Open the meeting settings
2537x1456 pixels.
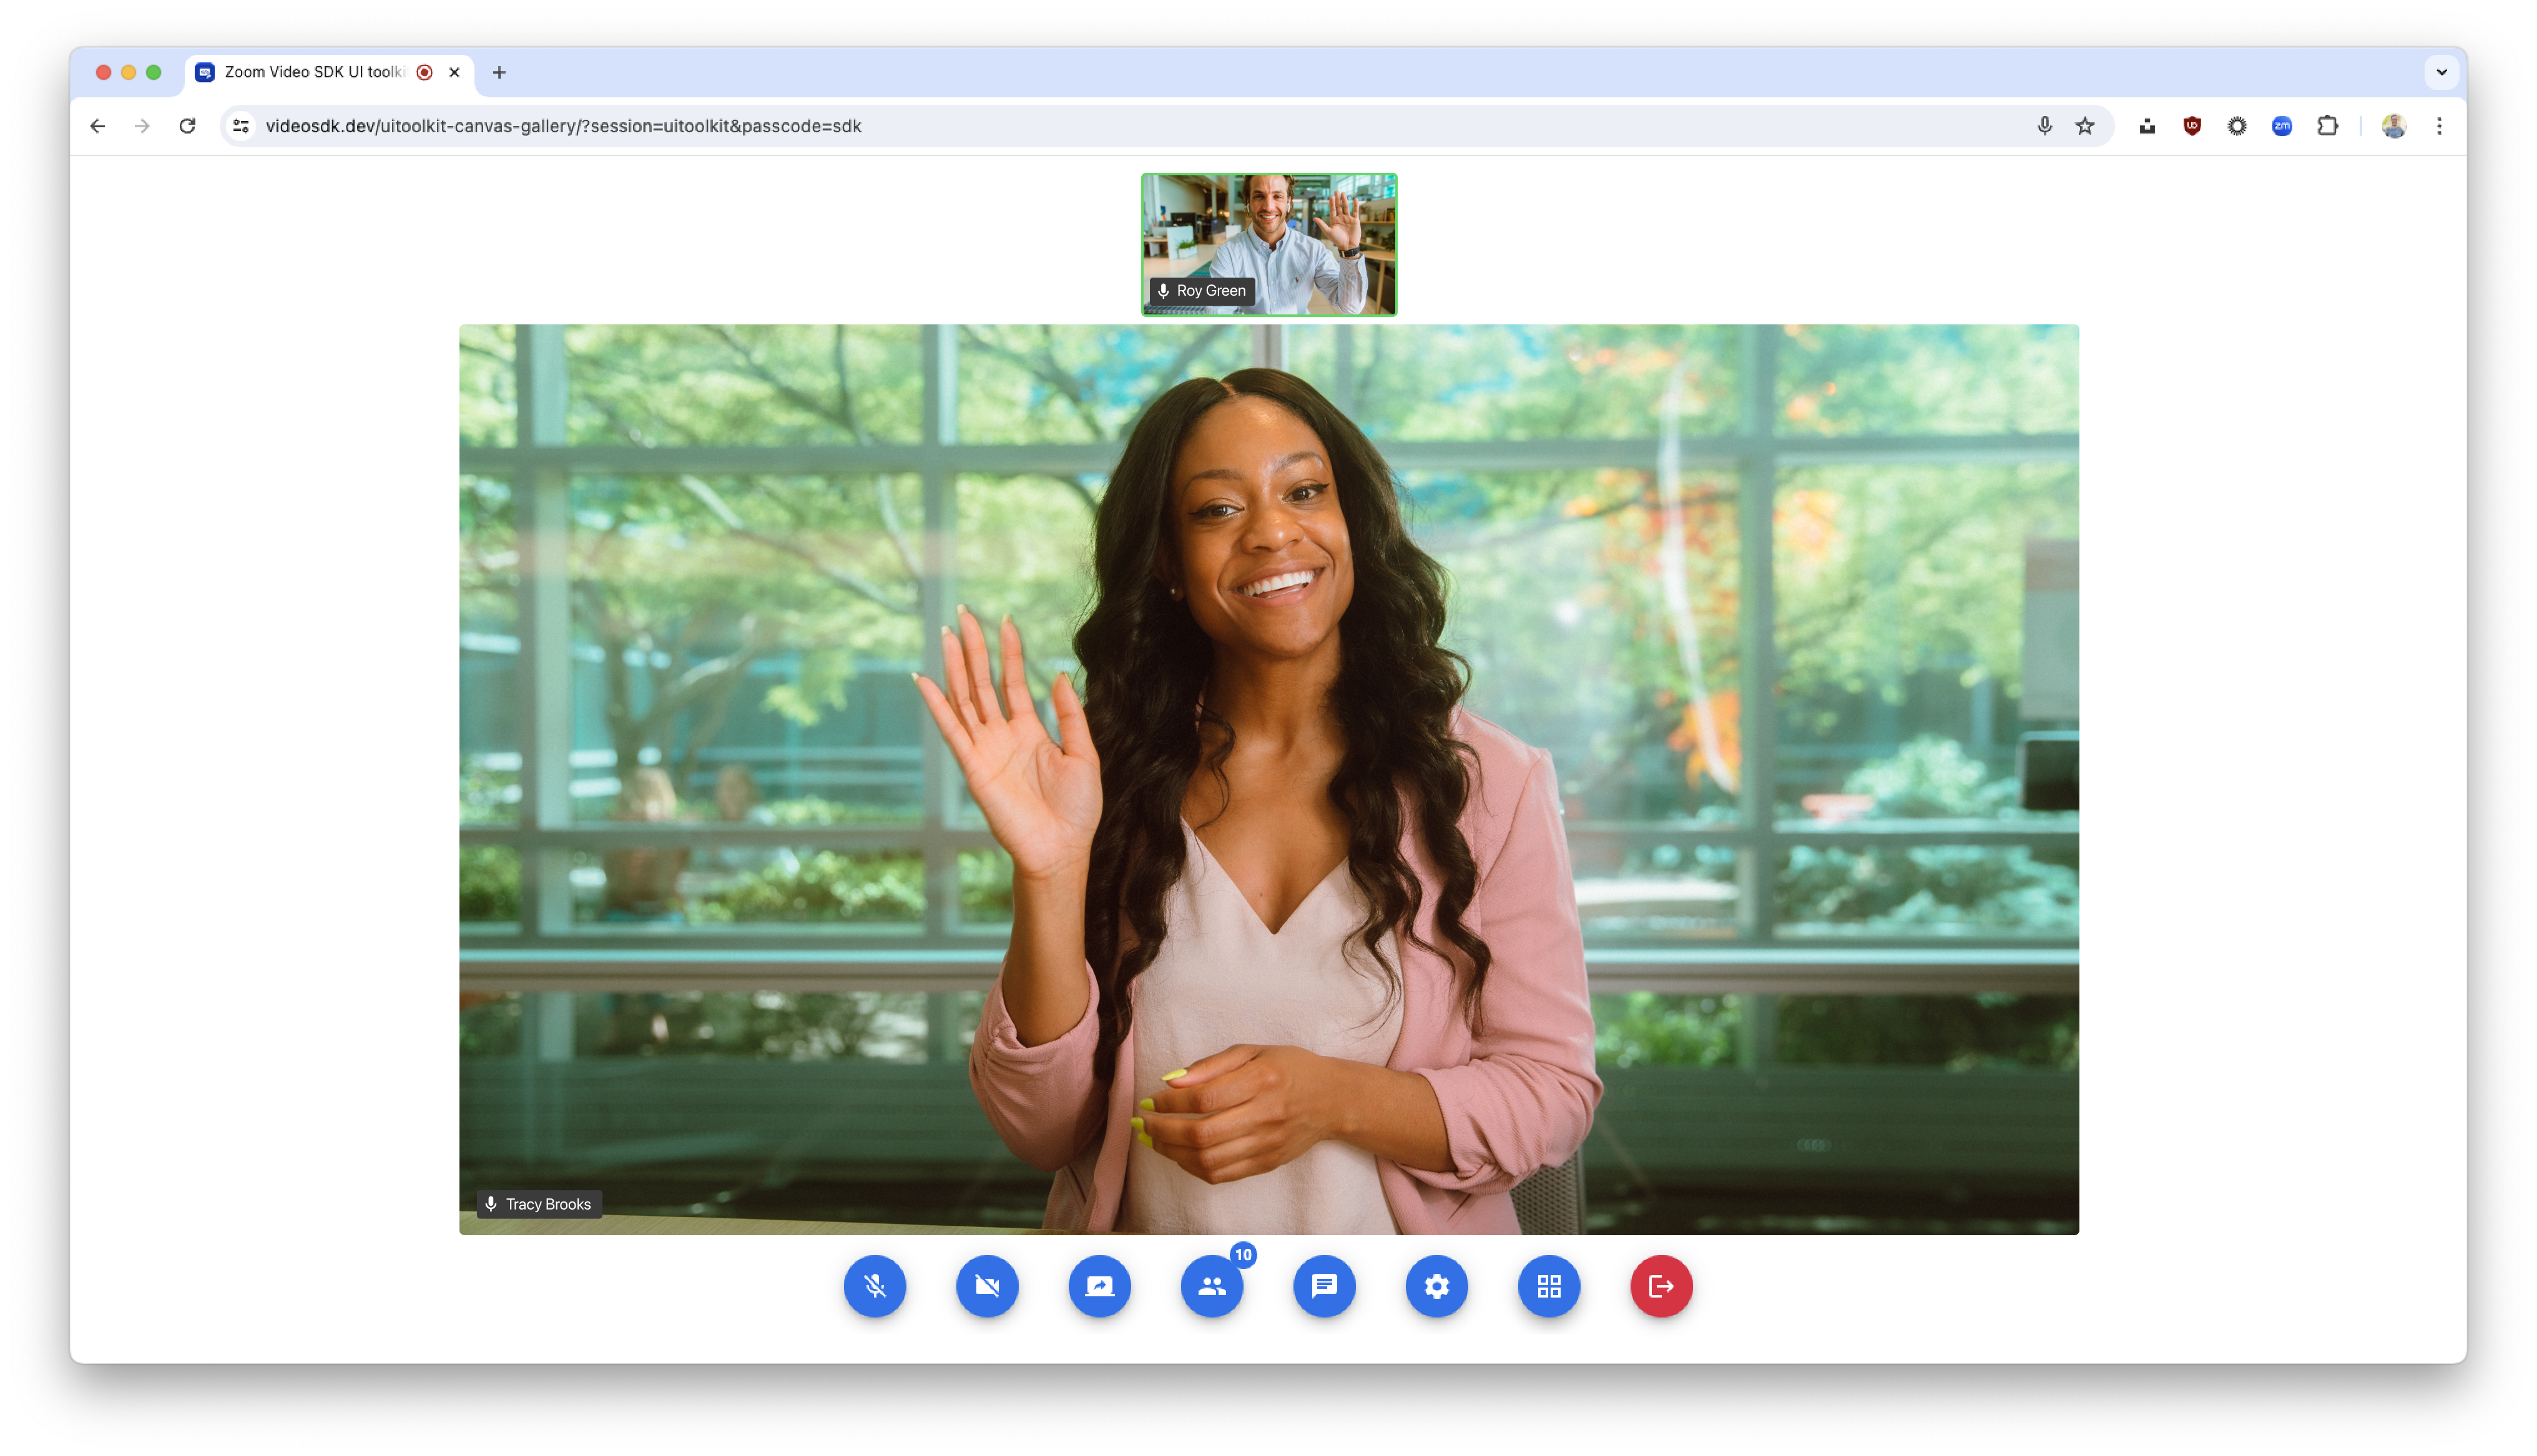[x=1436, y=1287]
